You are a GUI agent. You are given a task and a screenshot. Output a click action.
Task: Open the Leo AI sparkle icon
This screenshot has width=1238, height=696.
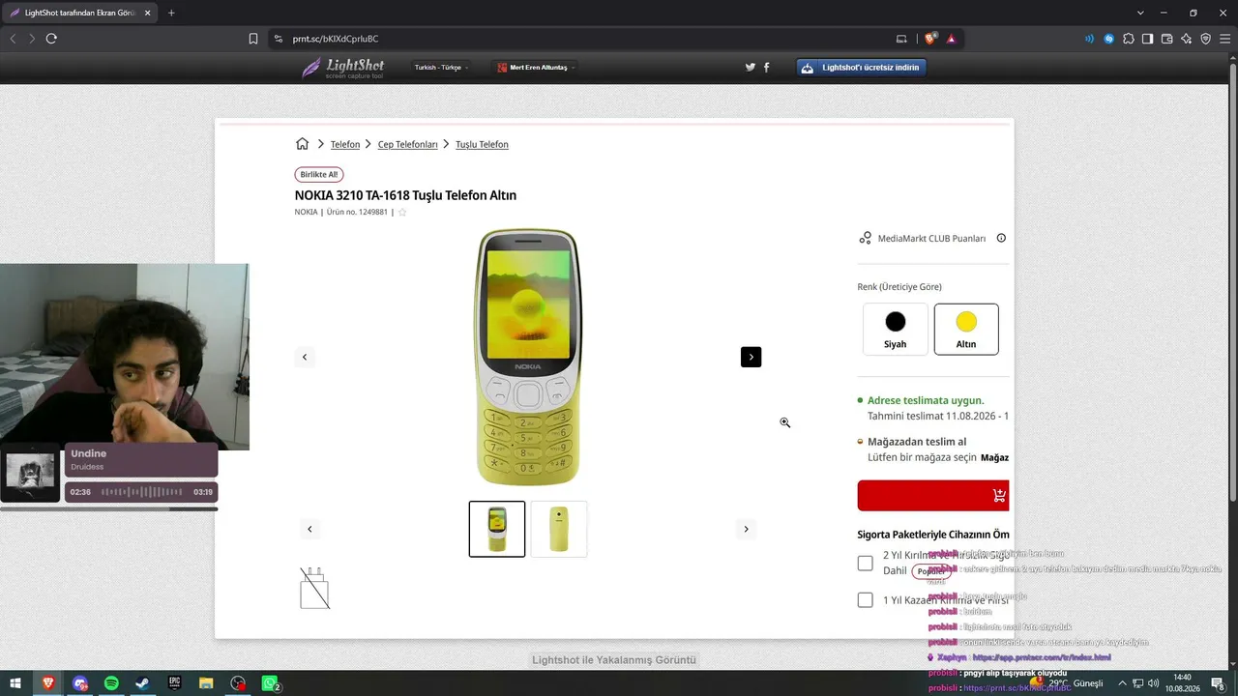[1186, 39]
